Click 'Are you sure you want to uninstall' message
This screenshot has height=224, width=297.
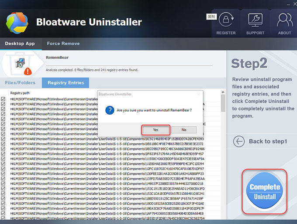[154, 110]
